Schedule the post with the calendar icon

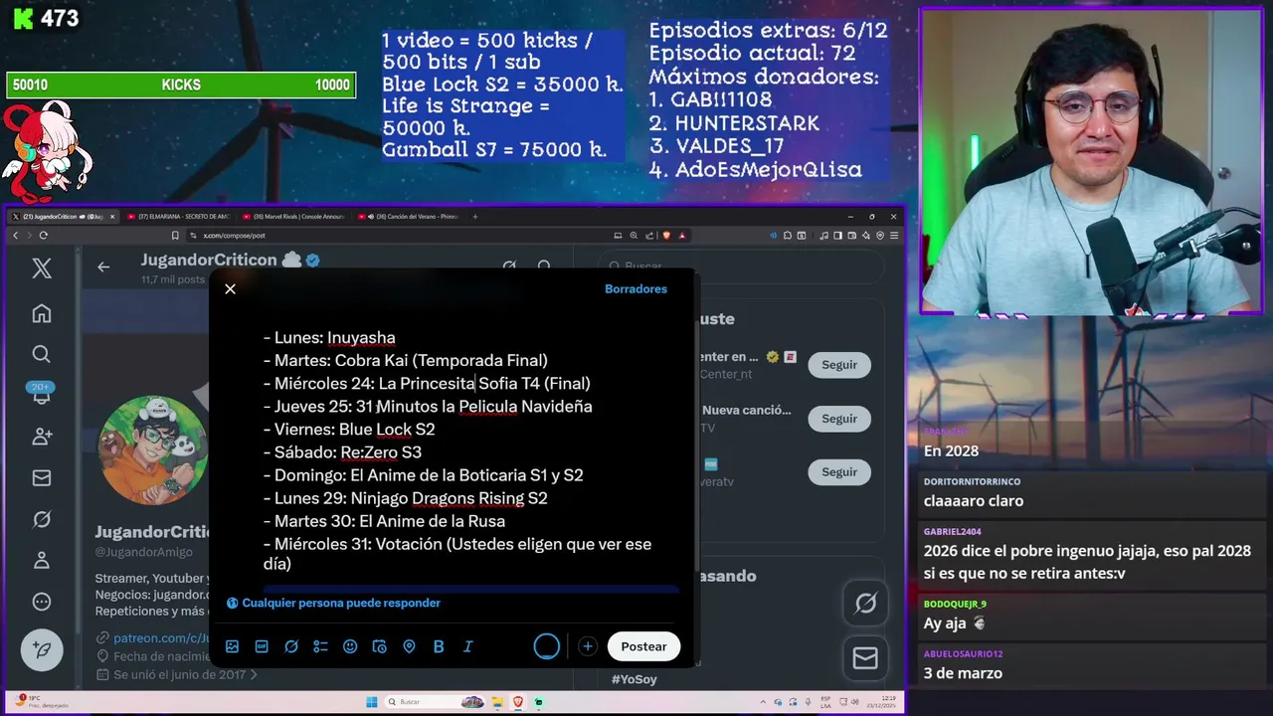(x=379, y=646)
